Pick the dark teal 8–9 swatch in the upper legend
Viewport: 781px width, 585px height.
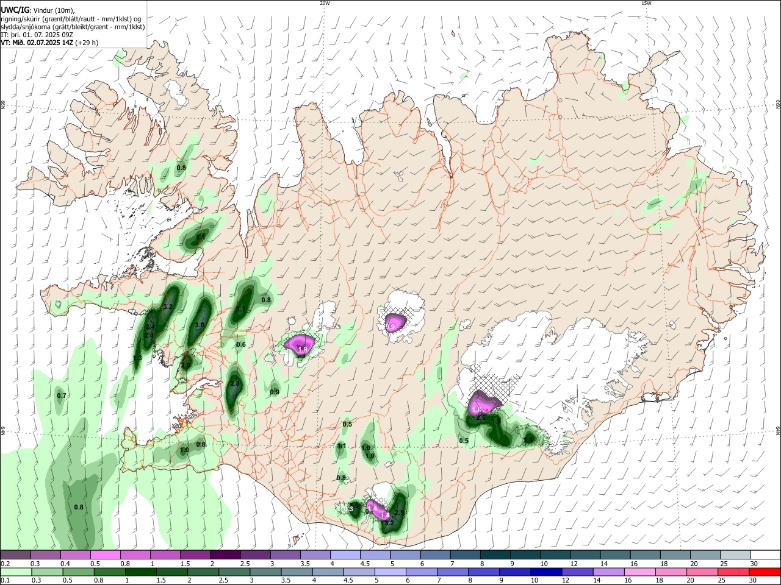coord(494,555)
